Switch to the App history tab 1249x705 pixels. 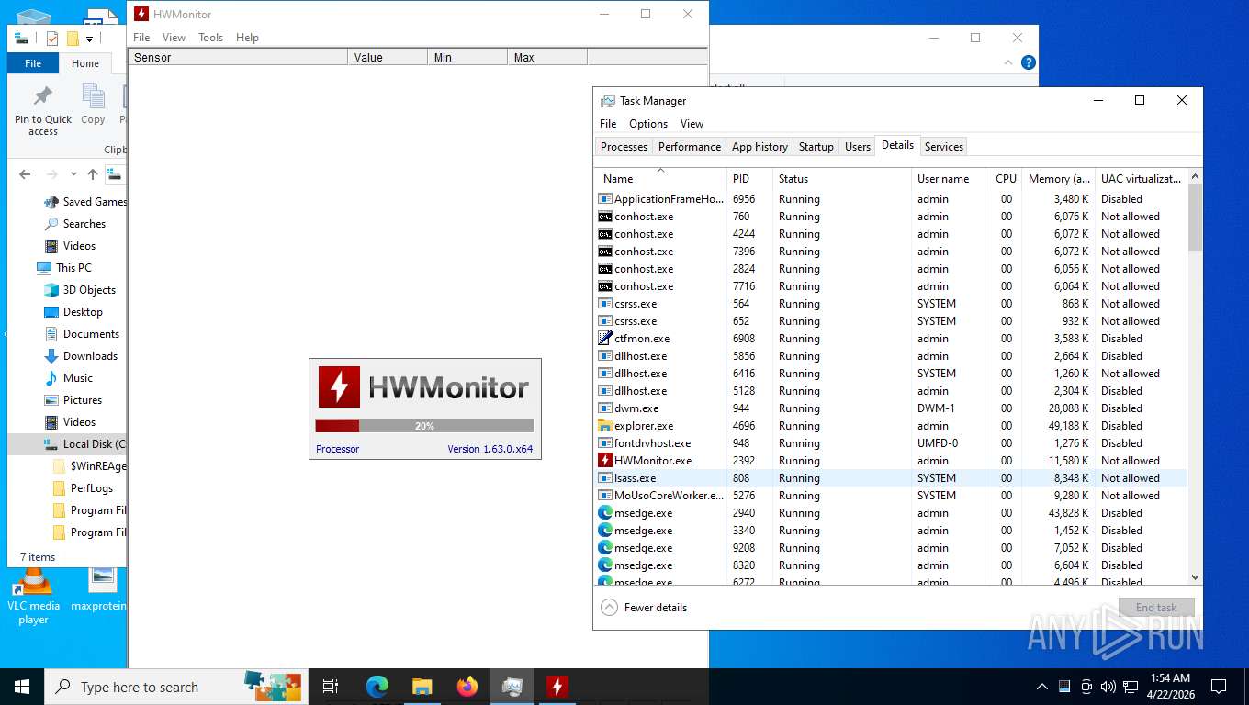[x=760, y=147]
